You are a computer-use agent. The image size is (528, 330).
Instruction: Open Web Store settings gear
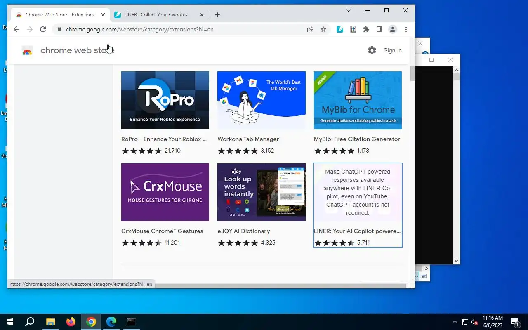point(372,50)
